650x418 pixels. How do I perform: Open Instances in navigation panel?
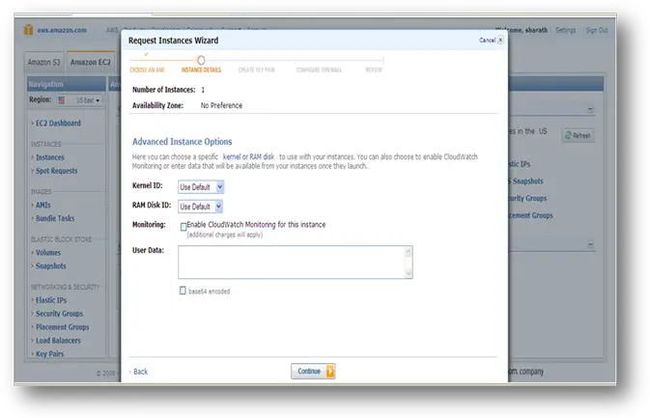tap(50, 157)
